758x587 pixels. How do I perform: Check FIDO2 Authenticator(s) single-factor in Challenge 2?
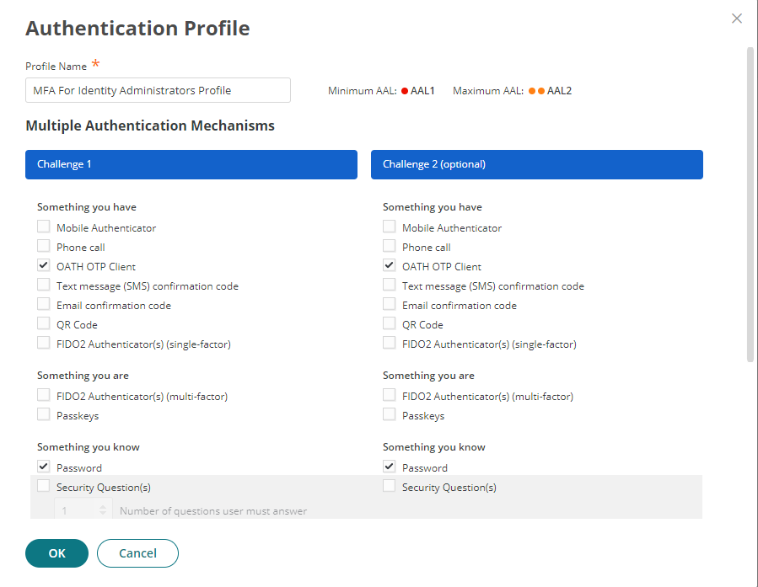pos(390,343)
